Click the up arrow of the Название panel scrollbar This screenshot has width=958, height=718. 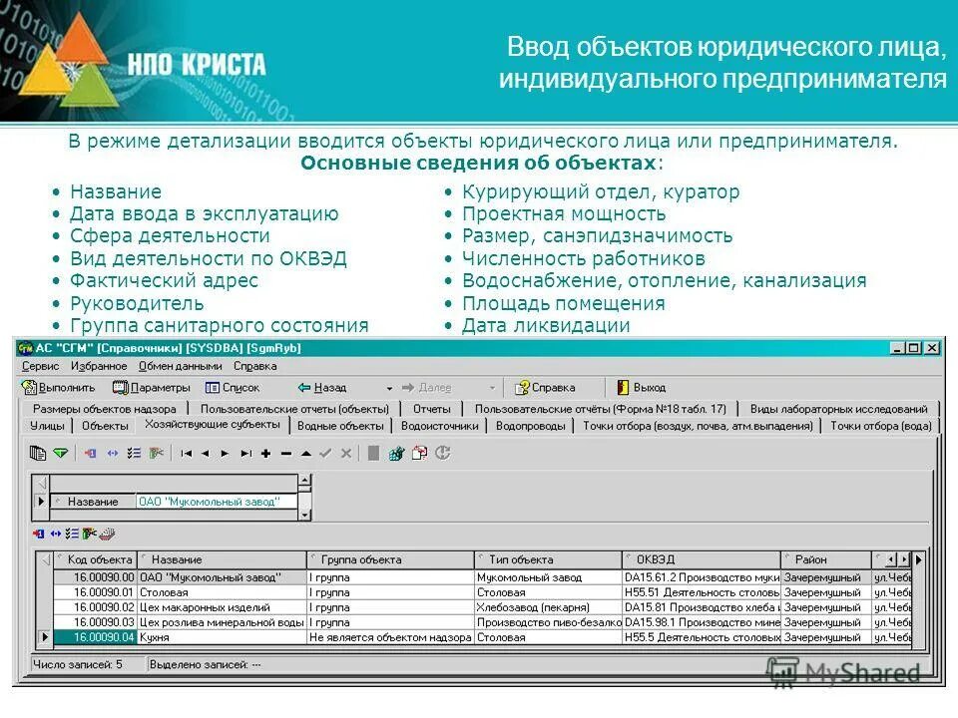click(304, 481)
